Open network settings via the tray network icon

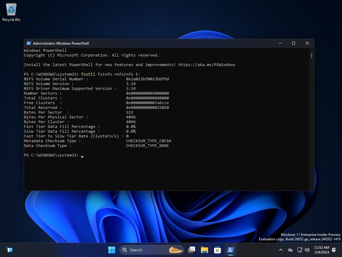(299, 250)
